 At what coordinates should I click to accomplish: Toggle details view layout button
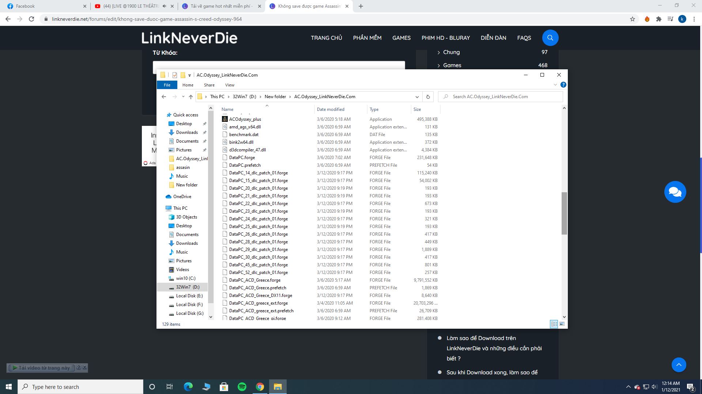tap(554, 324)
